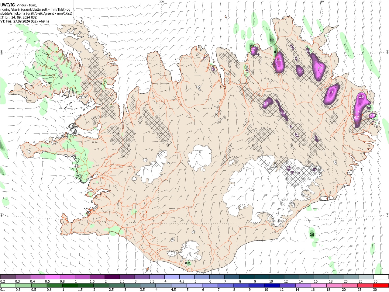Select the dark green rain swatch between 1 and 1.5
Image resolution: width=389 pixels, height=292 pixels.
70,285
